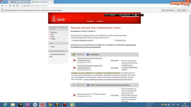Click the info icon beside 'Что выбрать?'
191x107 pixels.
click(x=88, y=54)
